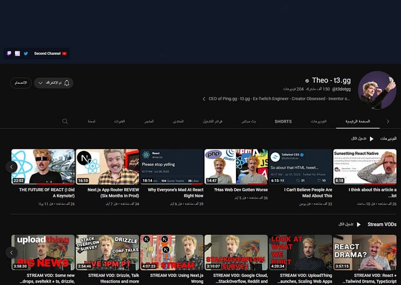
Task: Expand the subscription dropdown chevron
Action: point(40,83)
